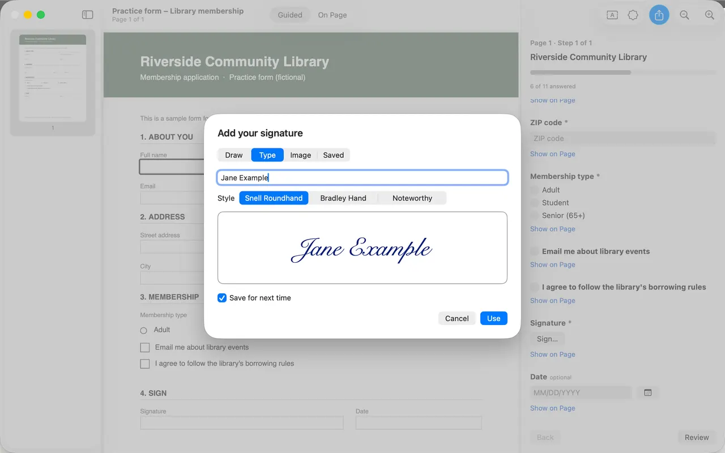Click "Riverside Community Library" side panel title
This screenshot has height=453, width=725.
pos(588,57)
